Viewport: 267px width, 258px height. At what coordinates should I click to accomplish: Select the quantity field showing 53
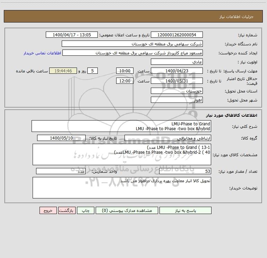click(185, 171)
